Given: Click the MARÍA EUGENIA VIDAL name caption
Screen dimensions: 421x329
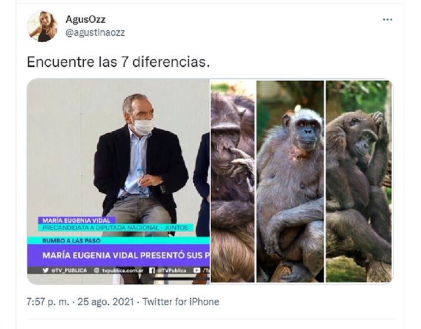Looking at the screenshot, I should [77, 221].
